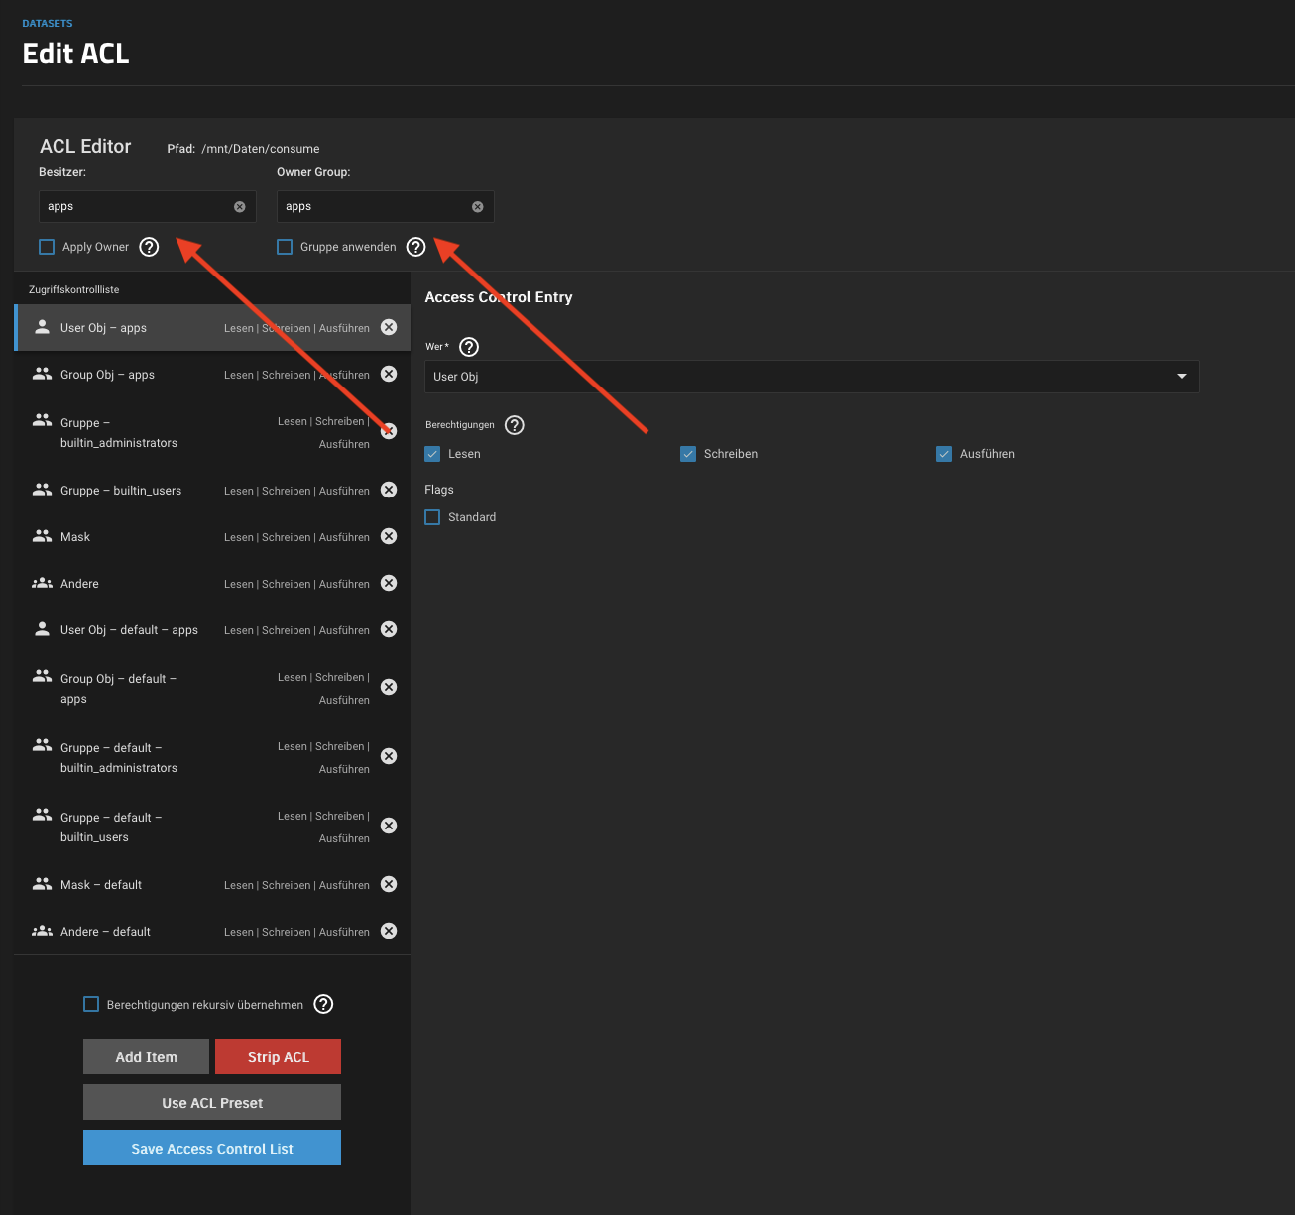Remove the Mask ACL entry

[389, 536]
